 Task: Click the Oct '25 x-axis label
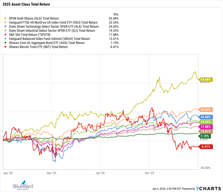(x=149, y=173)
